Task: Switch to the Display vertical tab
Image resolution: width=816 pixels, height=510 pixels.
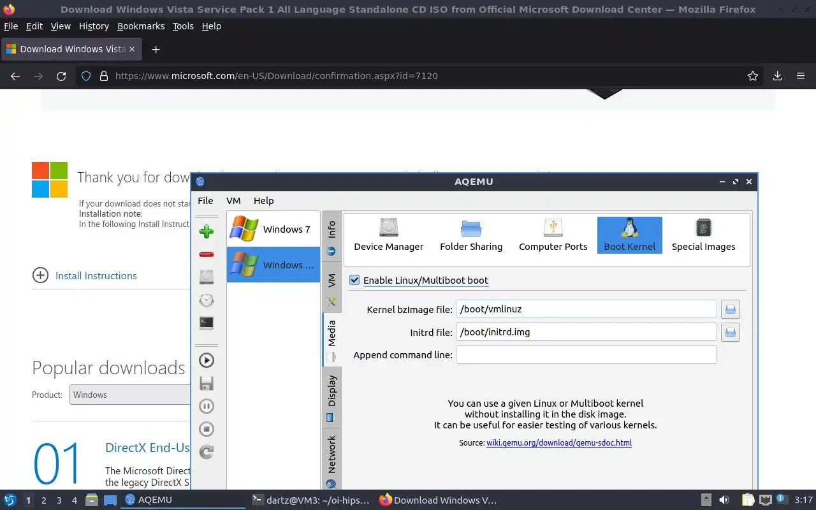Action: pos(331,397)
